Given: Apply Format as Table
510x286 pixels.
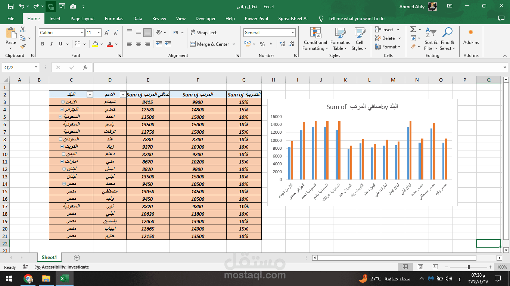Looking at the screenshot, I should (340, 39).
